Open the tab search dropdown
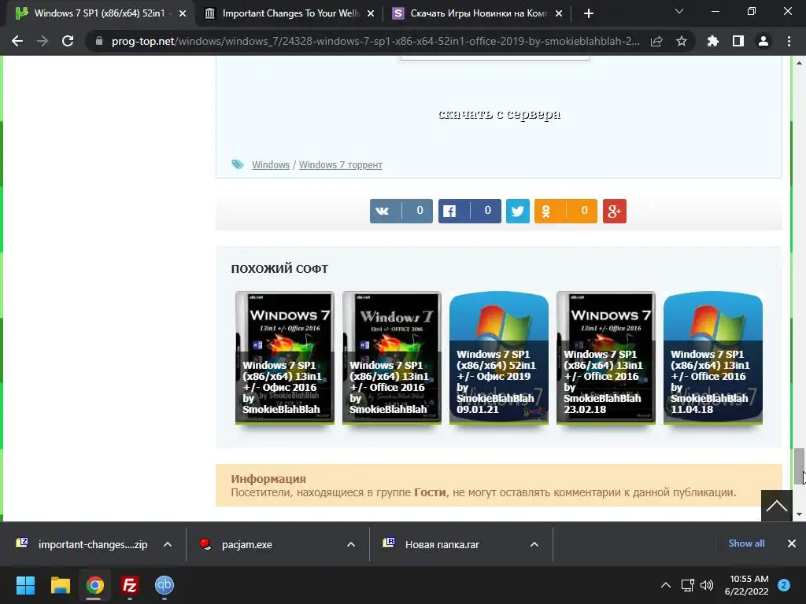The height and width of the screenshot is (604, 806). tap(679, 11)
